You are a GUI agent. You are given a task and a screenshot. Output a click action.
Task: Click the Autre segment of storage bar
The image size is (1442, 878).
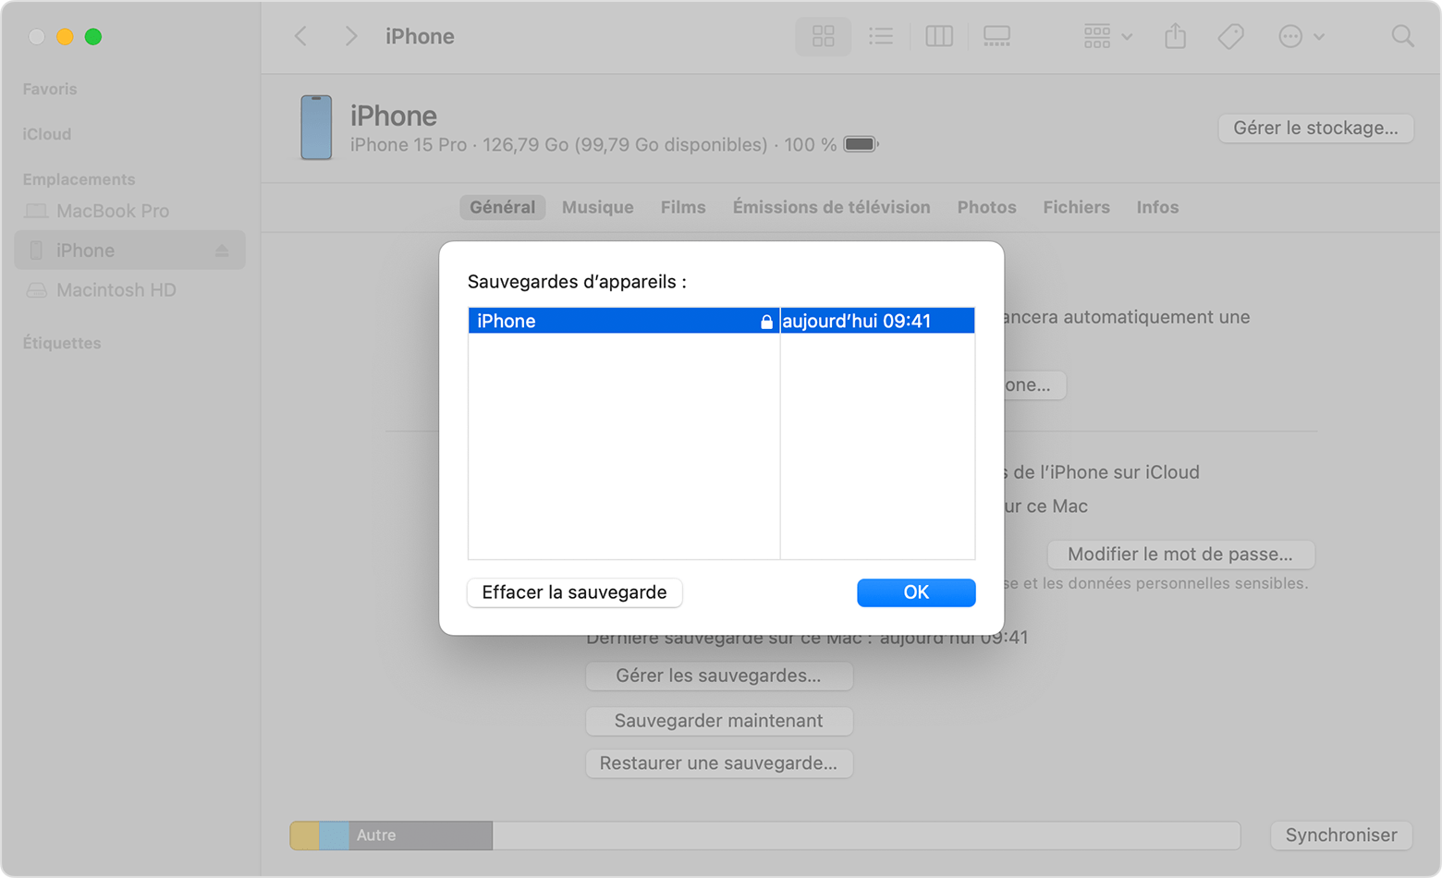point(421,835)
